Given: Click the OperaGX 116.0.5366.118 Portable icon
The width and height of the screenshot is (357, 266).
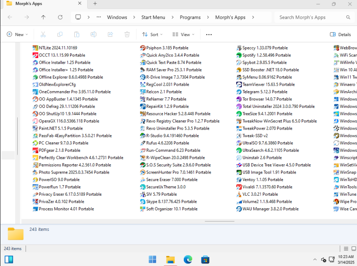Looking at the screenshot, I should tap(35, 121).
